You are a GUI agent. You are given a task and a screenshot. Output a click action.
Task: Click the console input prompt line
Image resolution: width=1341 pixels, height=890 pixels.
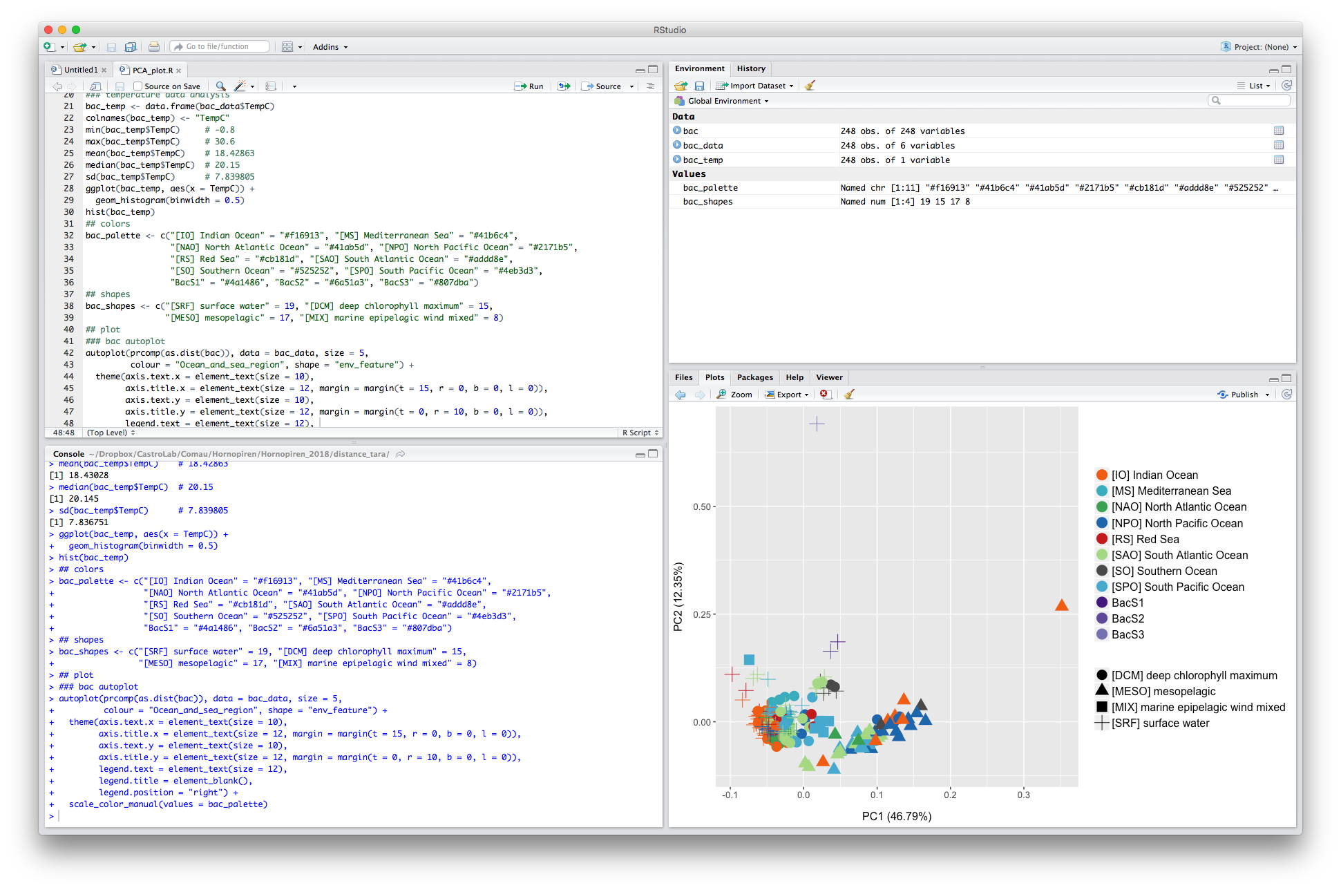coord(354,816)
